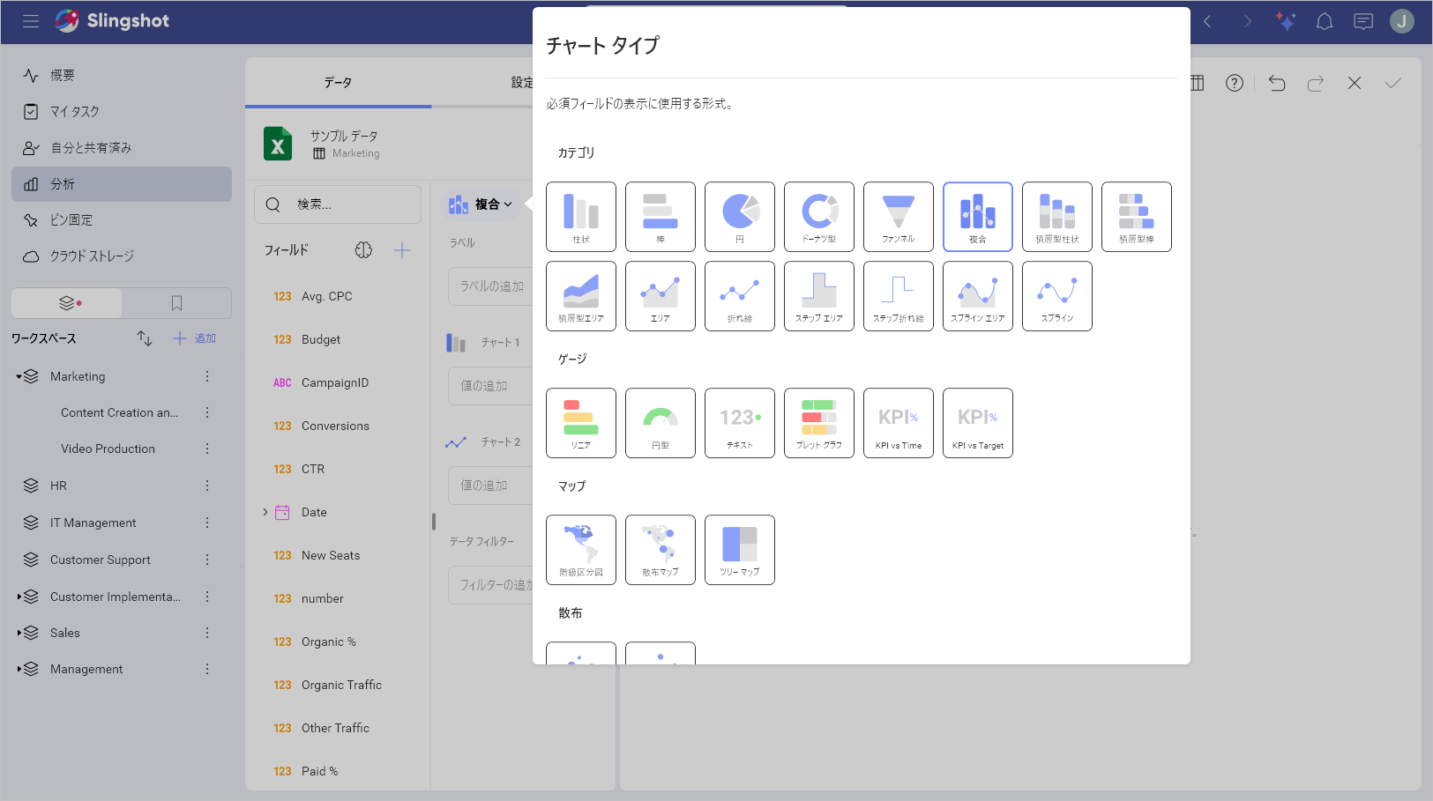Click the help question mark icon
1433x801 pixels.
tap(1235, 83)
